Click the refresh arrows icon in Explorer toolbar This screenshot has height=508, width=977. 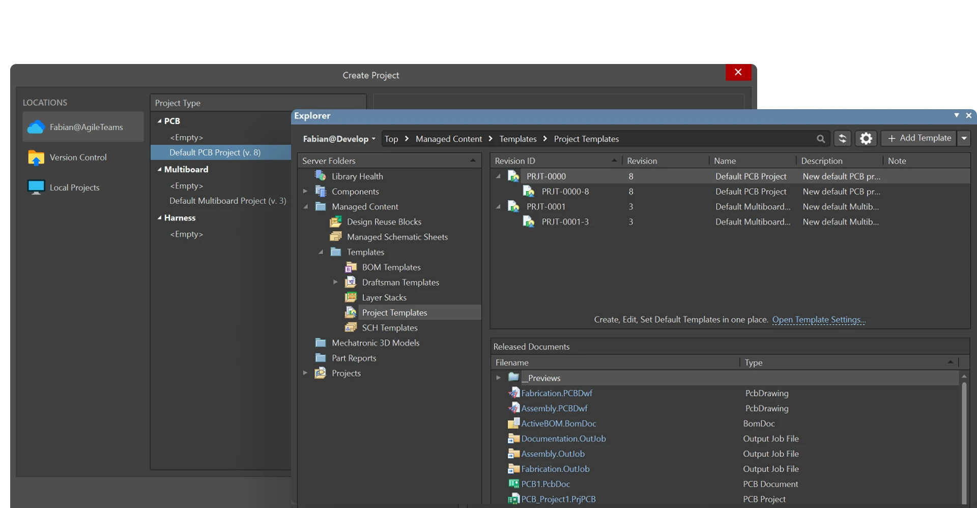pyautogui.click(x=843, y=139)
